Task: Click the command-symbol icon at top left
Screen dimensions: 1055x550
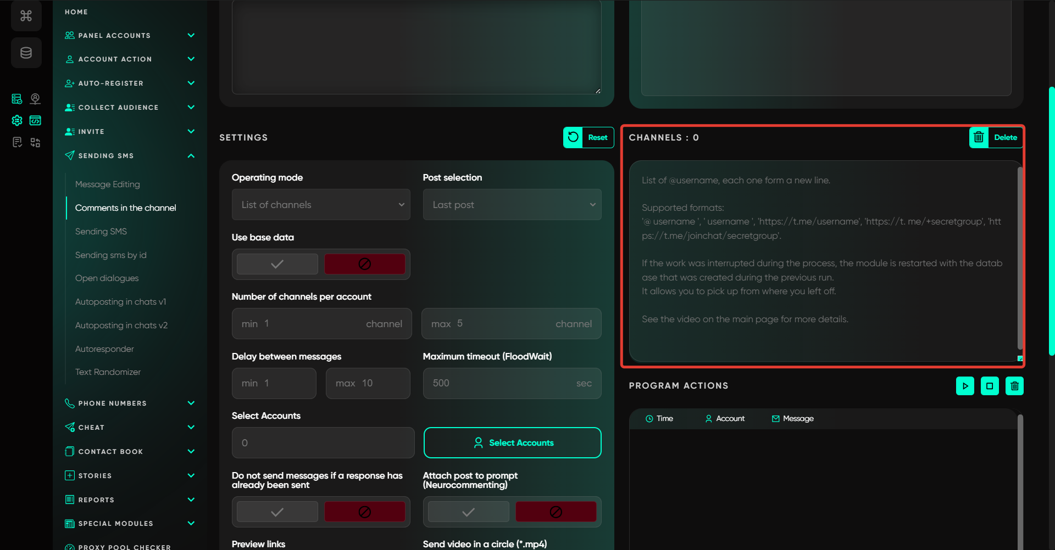Action: click(26, 16)
